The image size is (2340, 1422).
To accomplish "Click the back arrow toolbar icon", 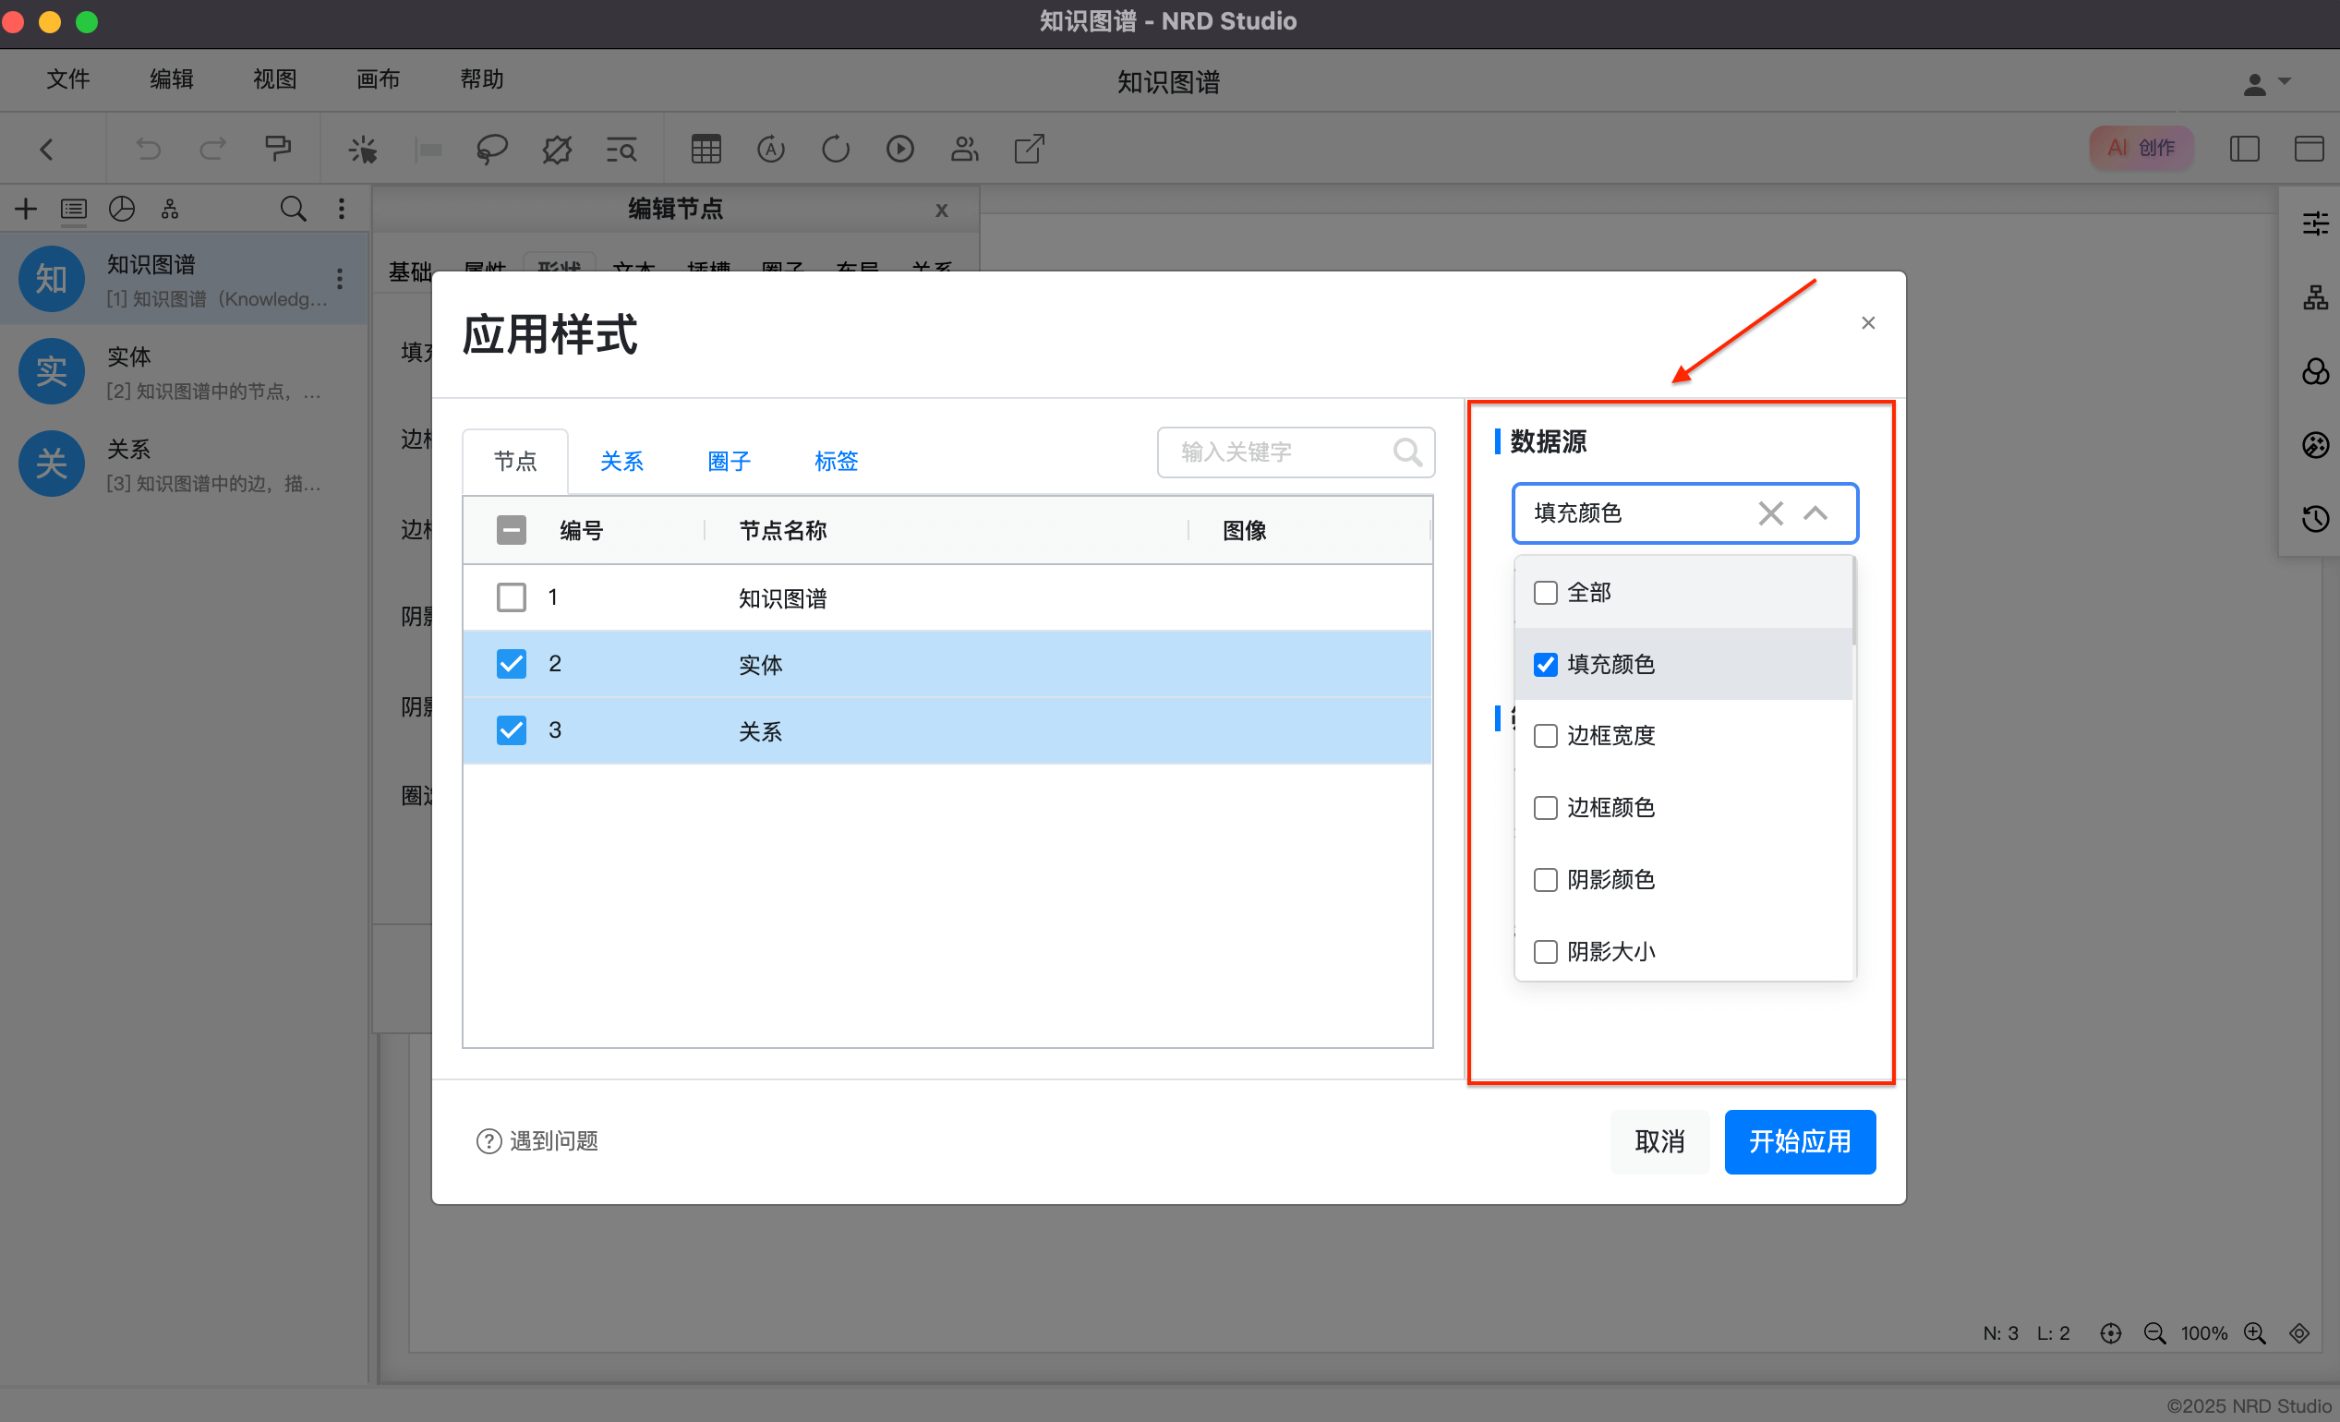I will coord(46,150).
